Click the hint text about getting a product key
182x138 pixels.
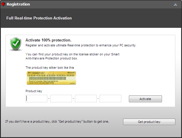point(57,121)
